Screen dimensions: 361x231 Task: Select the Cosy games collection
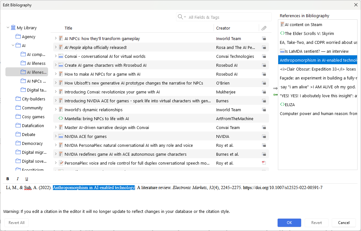pos(33,117)
